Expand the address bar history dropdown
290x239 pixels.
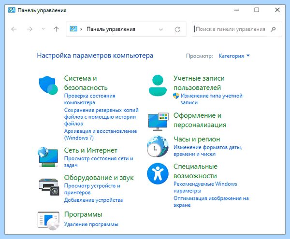(161, 29)
